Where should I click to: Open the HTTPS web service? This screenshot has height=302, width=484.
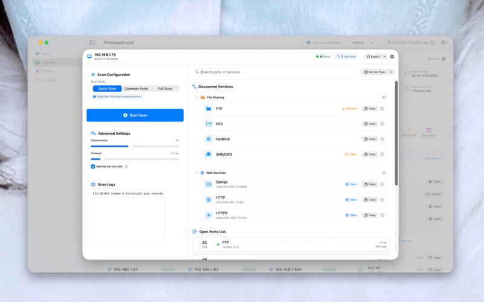point(351,215)
